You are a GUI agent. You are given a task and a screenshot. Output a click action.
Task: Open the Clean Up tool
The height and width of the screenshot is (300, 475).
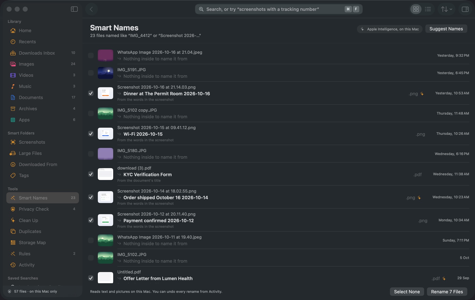coord(42,220)
